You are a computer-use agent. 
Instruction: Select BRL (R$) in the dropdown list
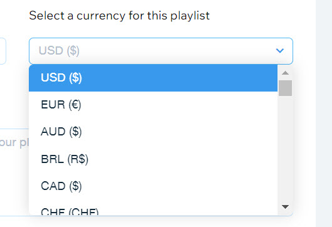(153, 159)
